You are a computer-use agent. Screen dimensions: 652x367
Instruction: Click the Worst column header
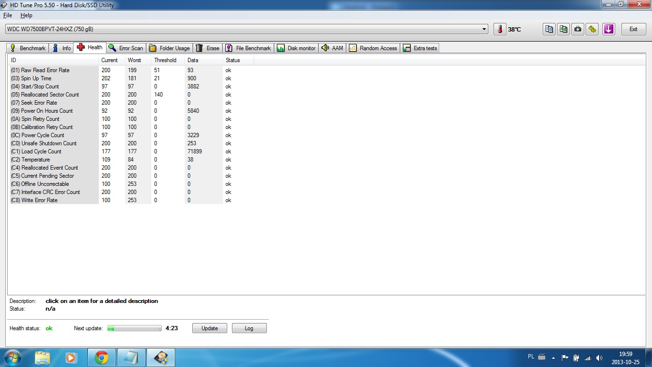coord(138,60)
